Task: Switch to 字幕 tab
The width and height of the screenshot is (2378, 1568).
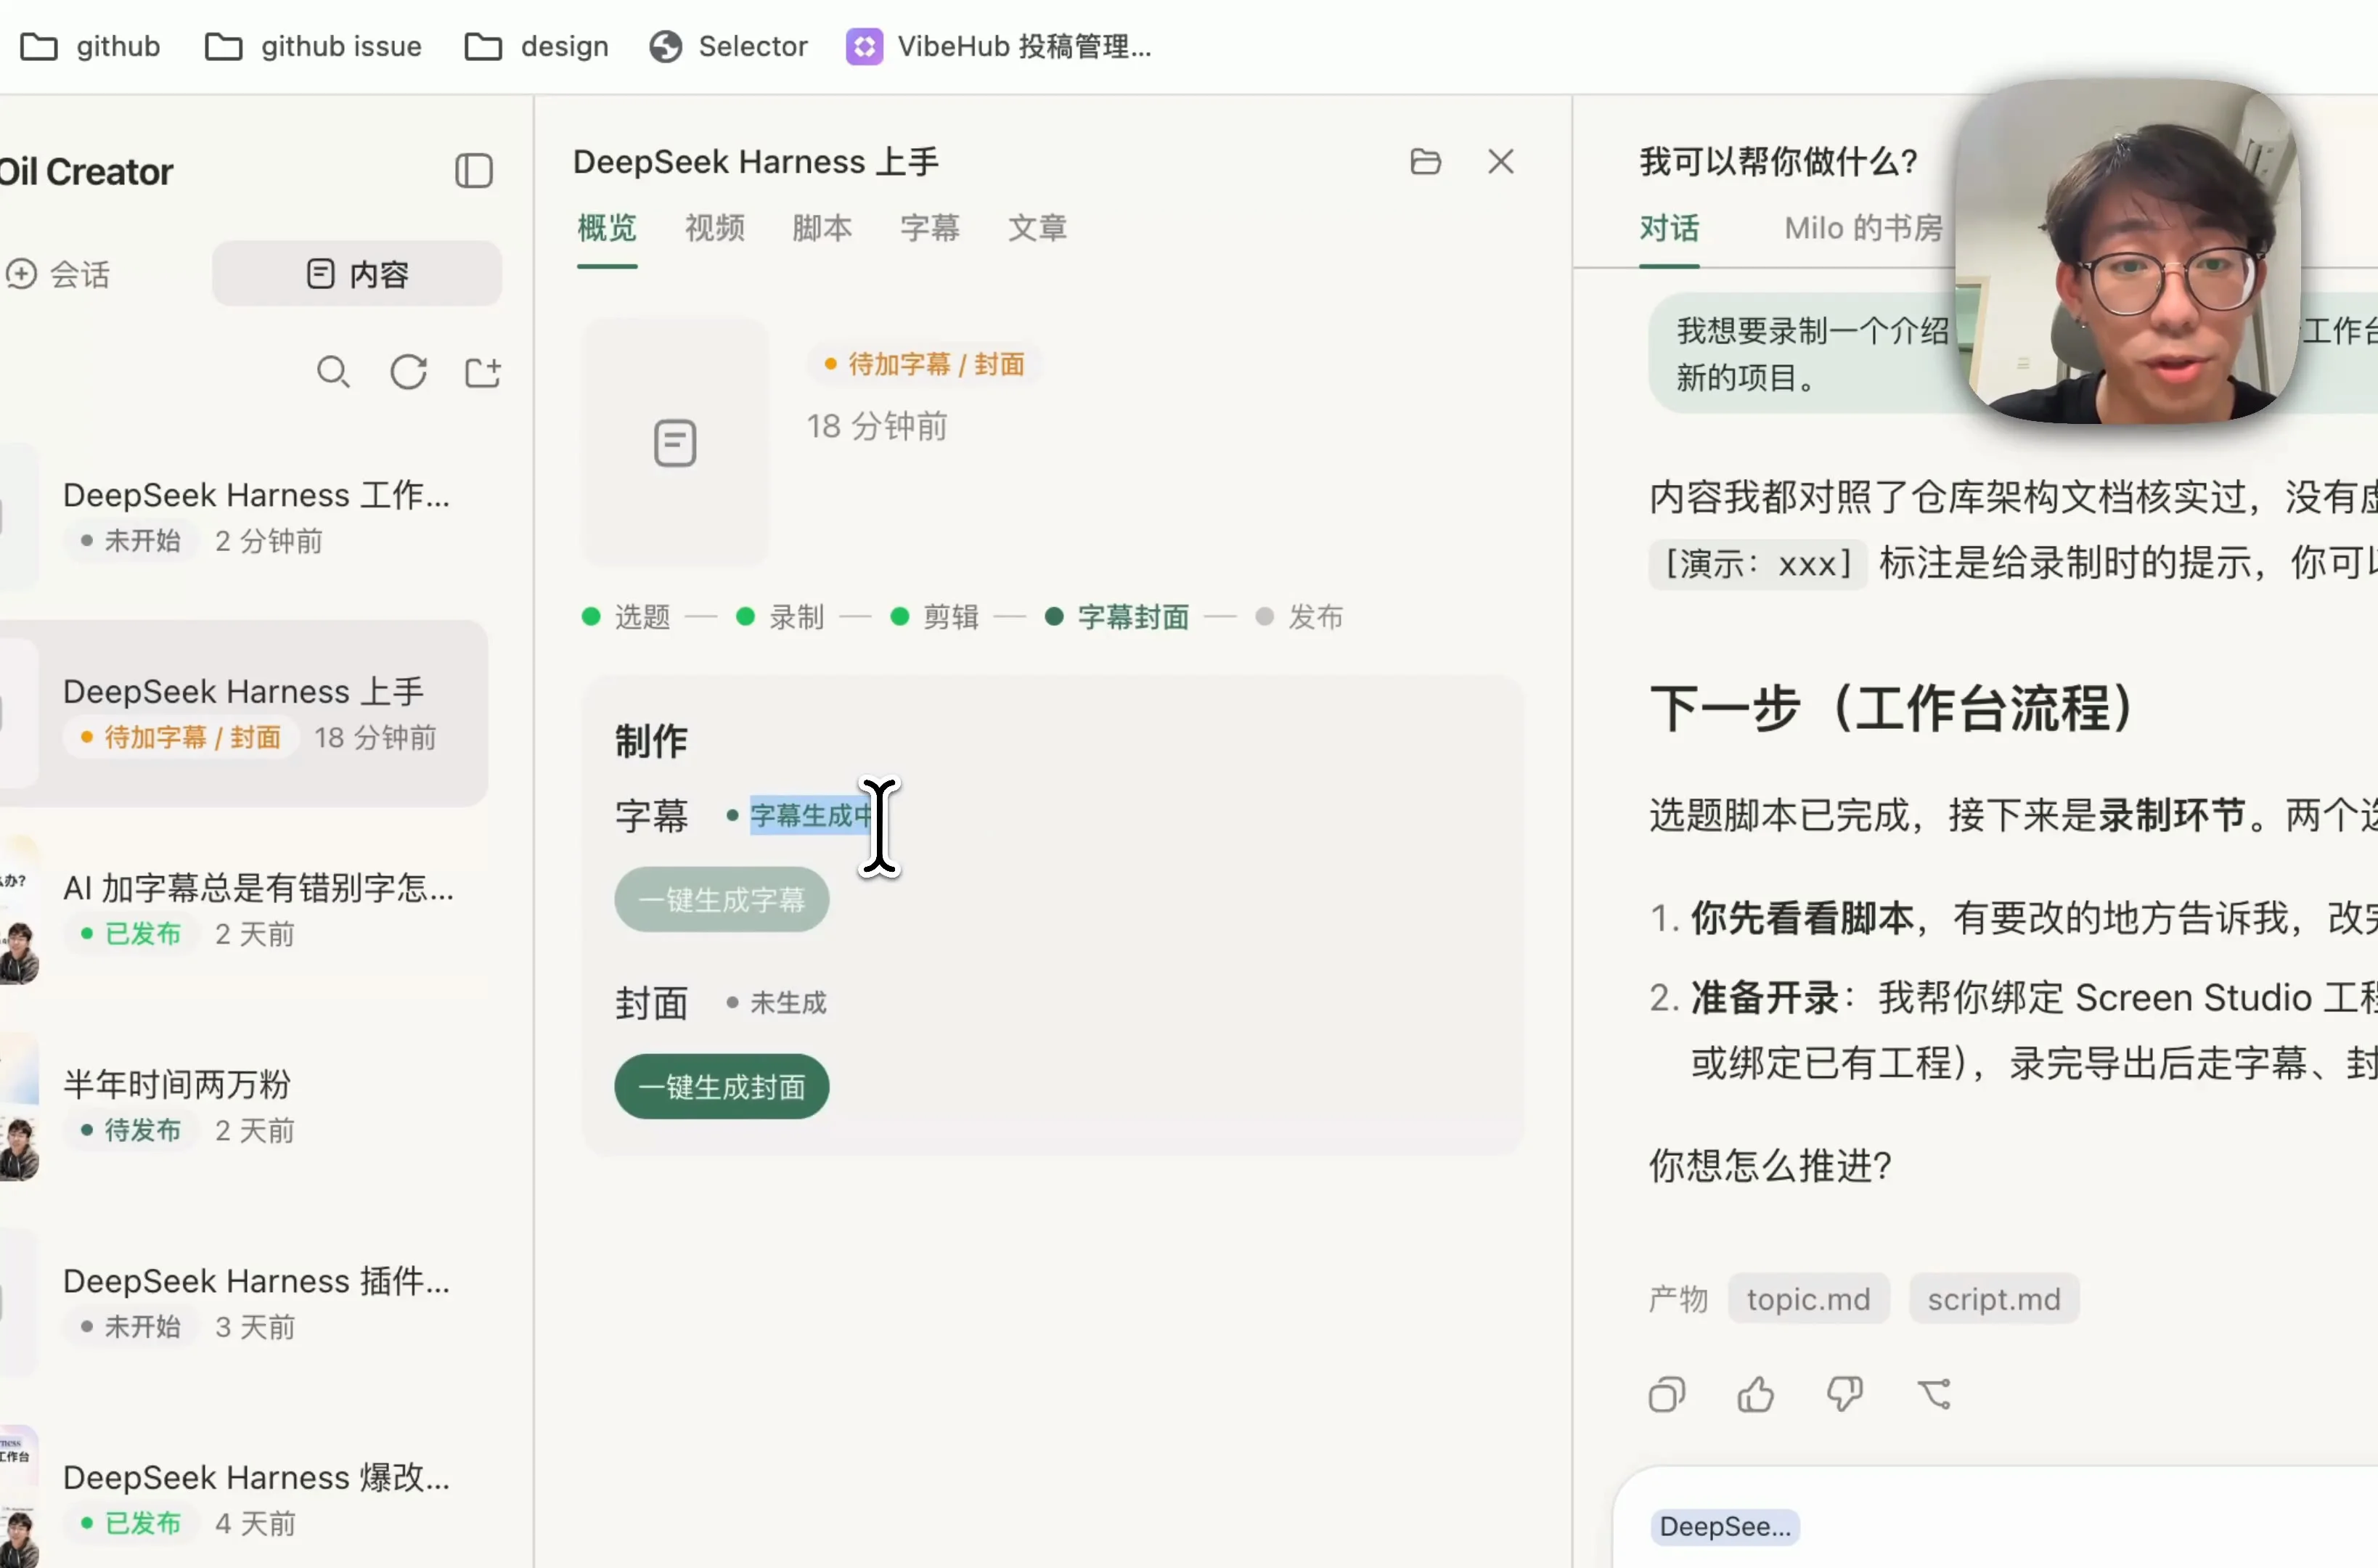Action: [x=930, y=228]
